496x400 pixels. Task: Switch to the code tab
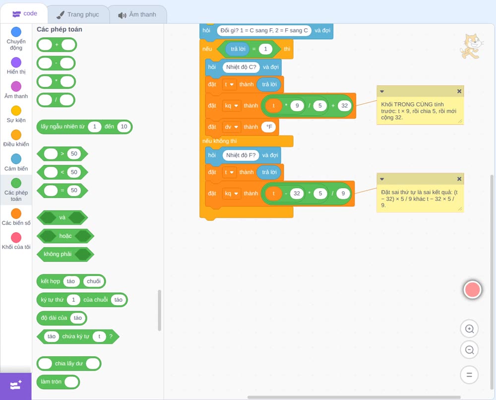pyautogui.click(x=25, y=13)
